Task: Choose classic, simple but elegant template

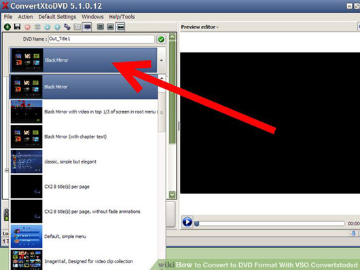Action: tap(84, 161)
